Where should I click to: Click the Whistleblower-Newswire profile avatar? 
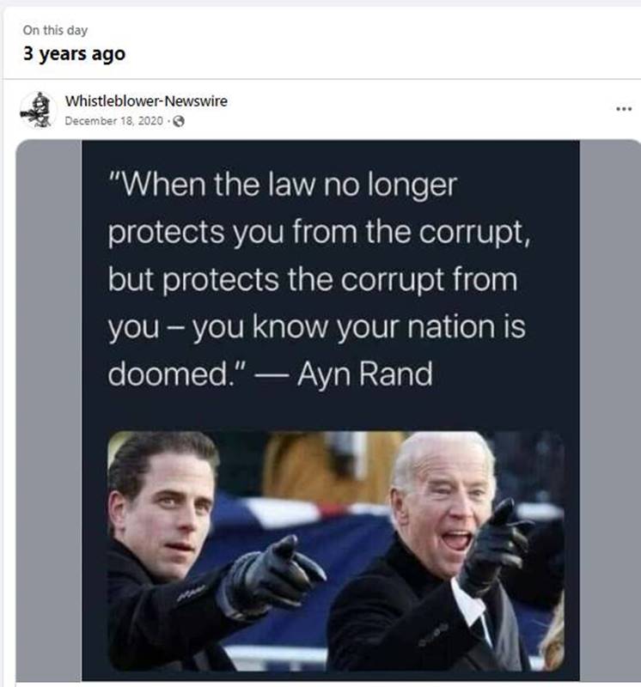click(x=38, y=110)
